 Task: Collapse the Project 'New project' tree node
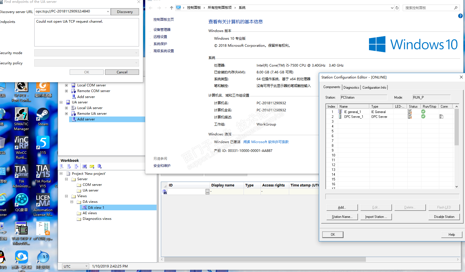click(x=61, y=173)
